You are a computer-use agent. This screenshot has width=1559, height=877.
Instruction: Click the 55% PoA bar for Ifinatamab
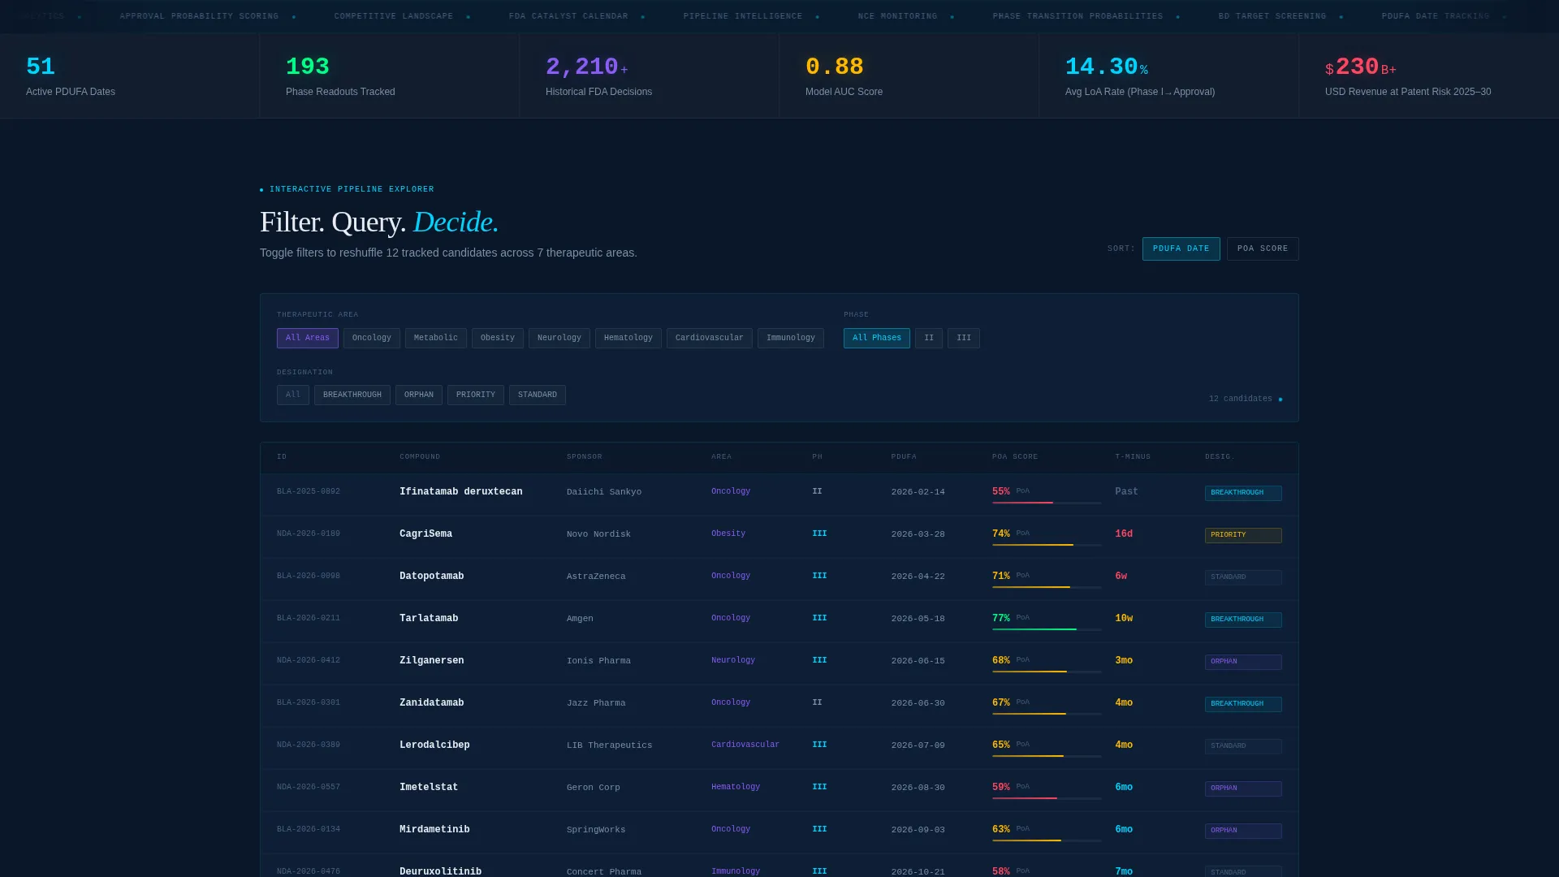(1046, 503)
